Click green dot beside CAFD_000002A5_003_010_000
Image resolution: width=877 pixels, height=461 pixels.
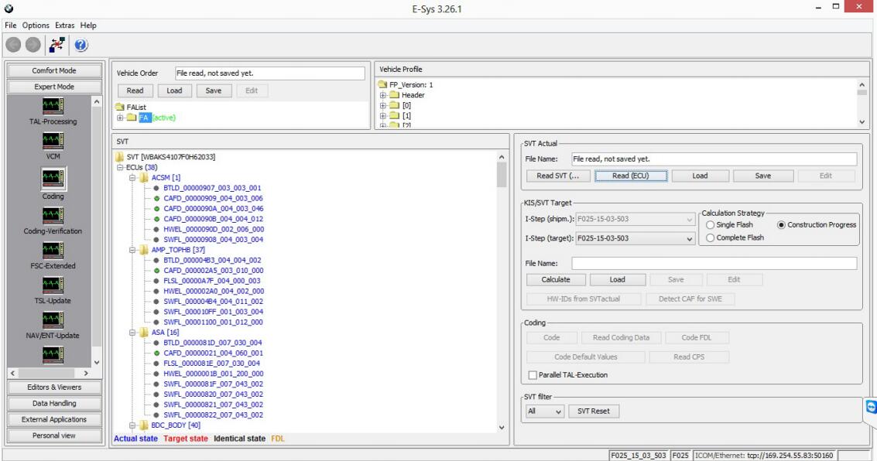pos(156,271)
